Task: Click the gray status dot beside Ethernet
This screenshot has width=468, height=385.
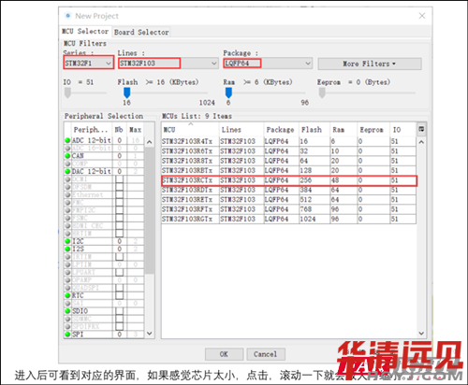Action: 67,194
